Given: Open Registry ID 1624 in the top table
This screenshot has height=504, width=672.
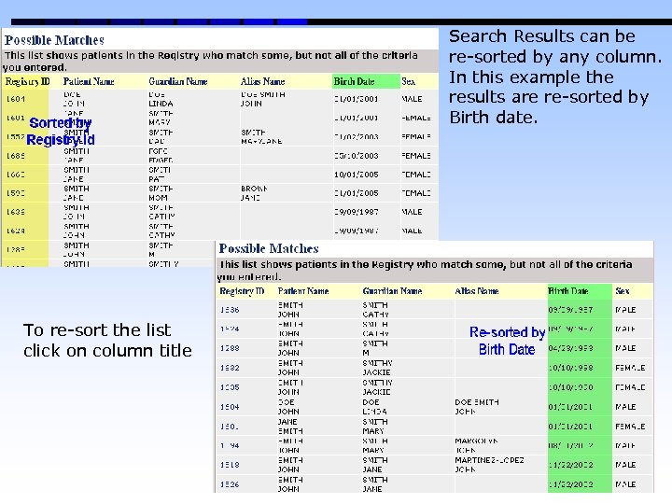Looking at the screenshot, I should (16, 231).
